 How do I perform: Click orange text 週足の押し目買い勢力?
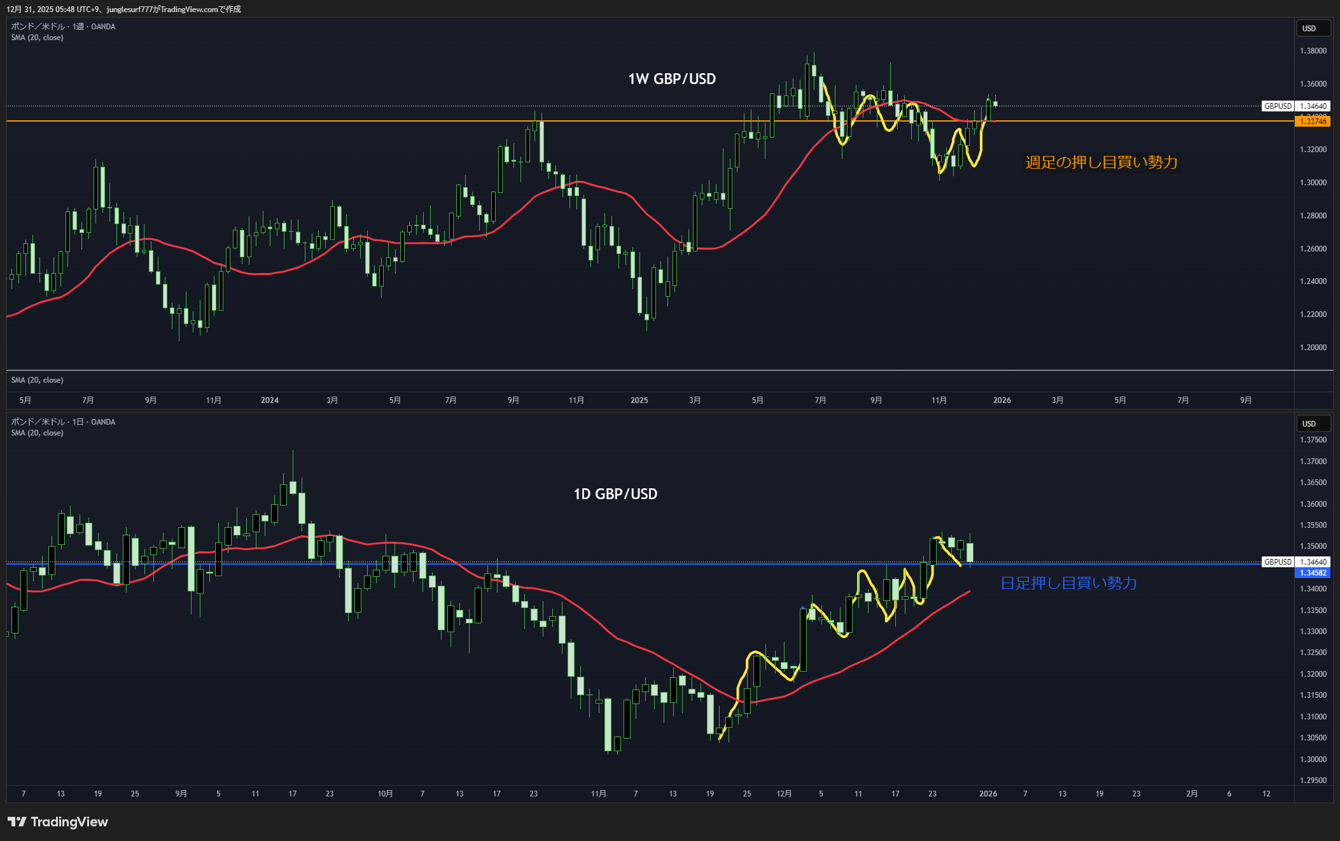point(1101,162)
